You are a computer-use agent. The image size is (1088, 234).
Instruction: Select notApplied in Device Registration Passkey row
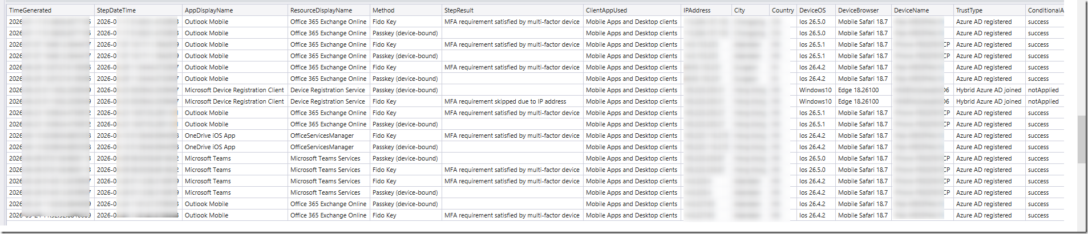coord(1043,90)
